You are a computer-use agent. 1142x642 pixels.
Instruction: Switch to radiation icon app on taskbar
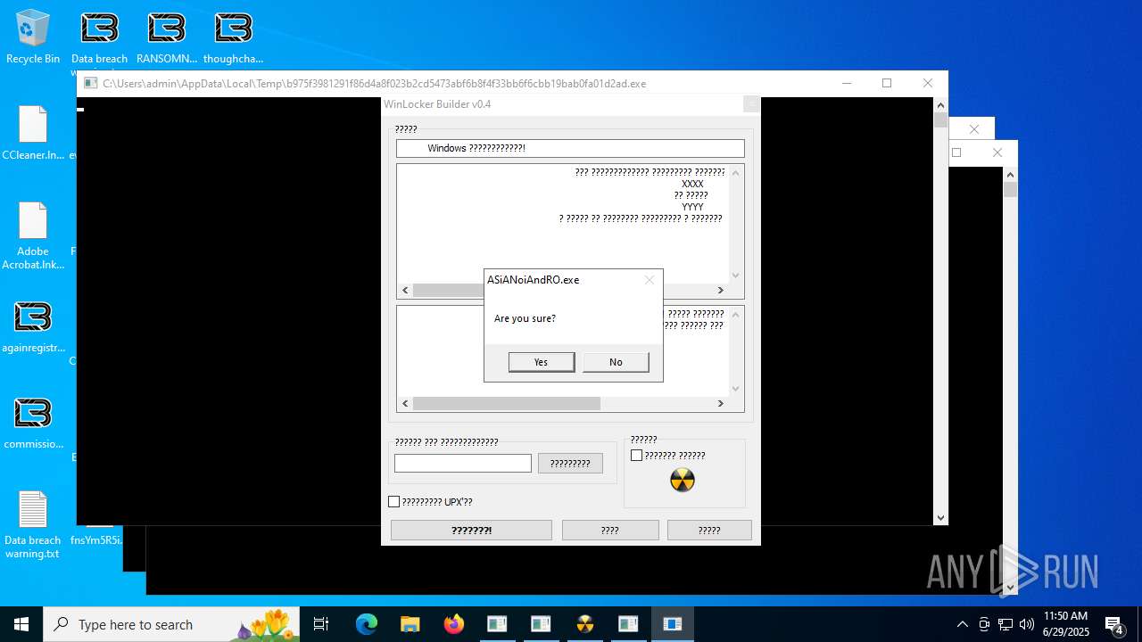coord(585,624)
